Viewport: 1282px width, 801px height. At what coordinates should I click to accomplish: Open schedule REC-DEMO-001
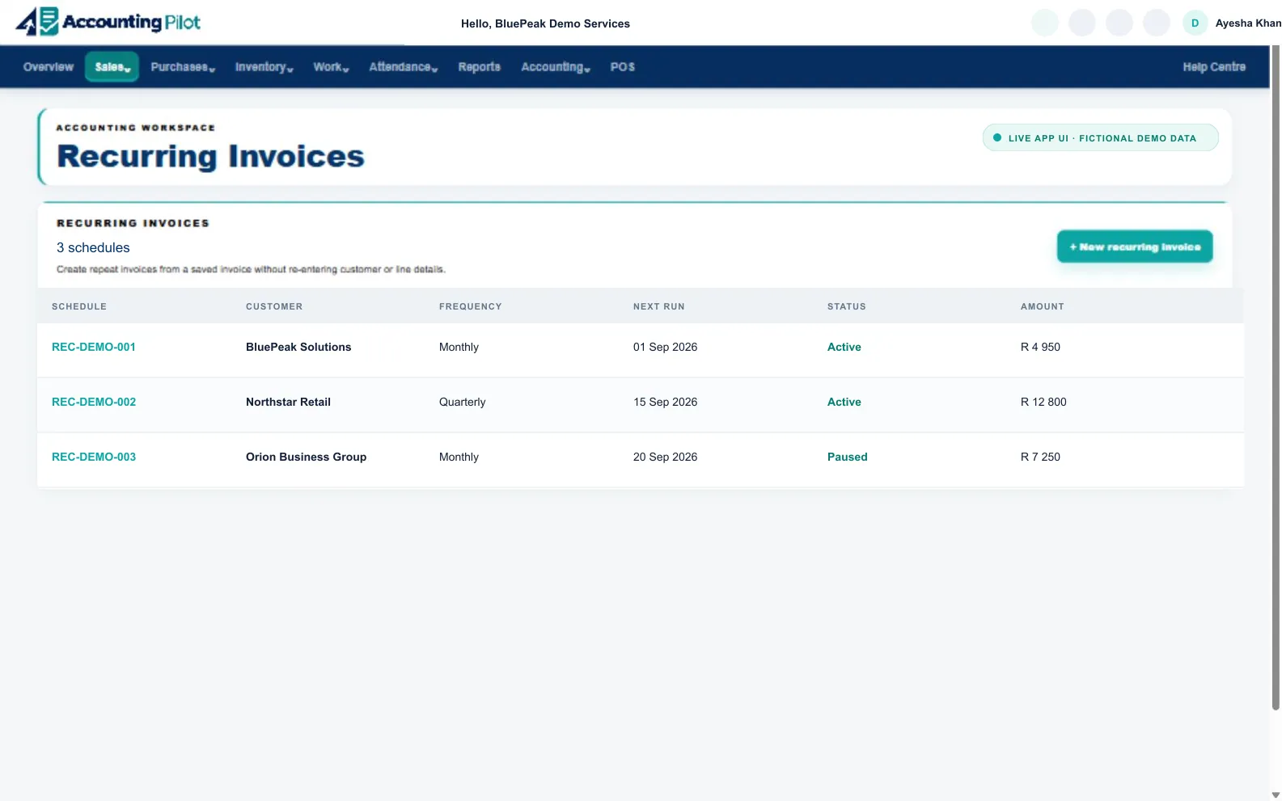pyautogui.click(x=94, y=347)
